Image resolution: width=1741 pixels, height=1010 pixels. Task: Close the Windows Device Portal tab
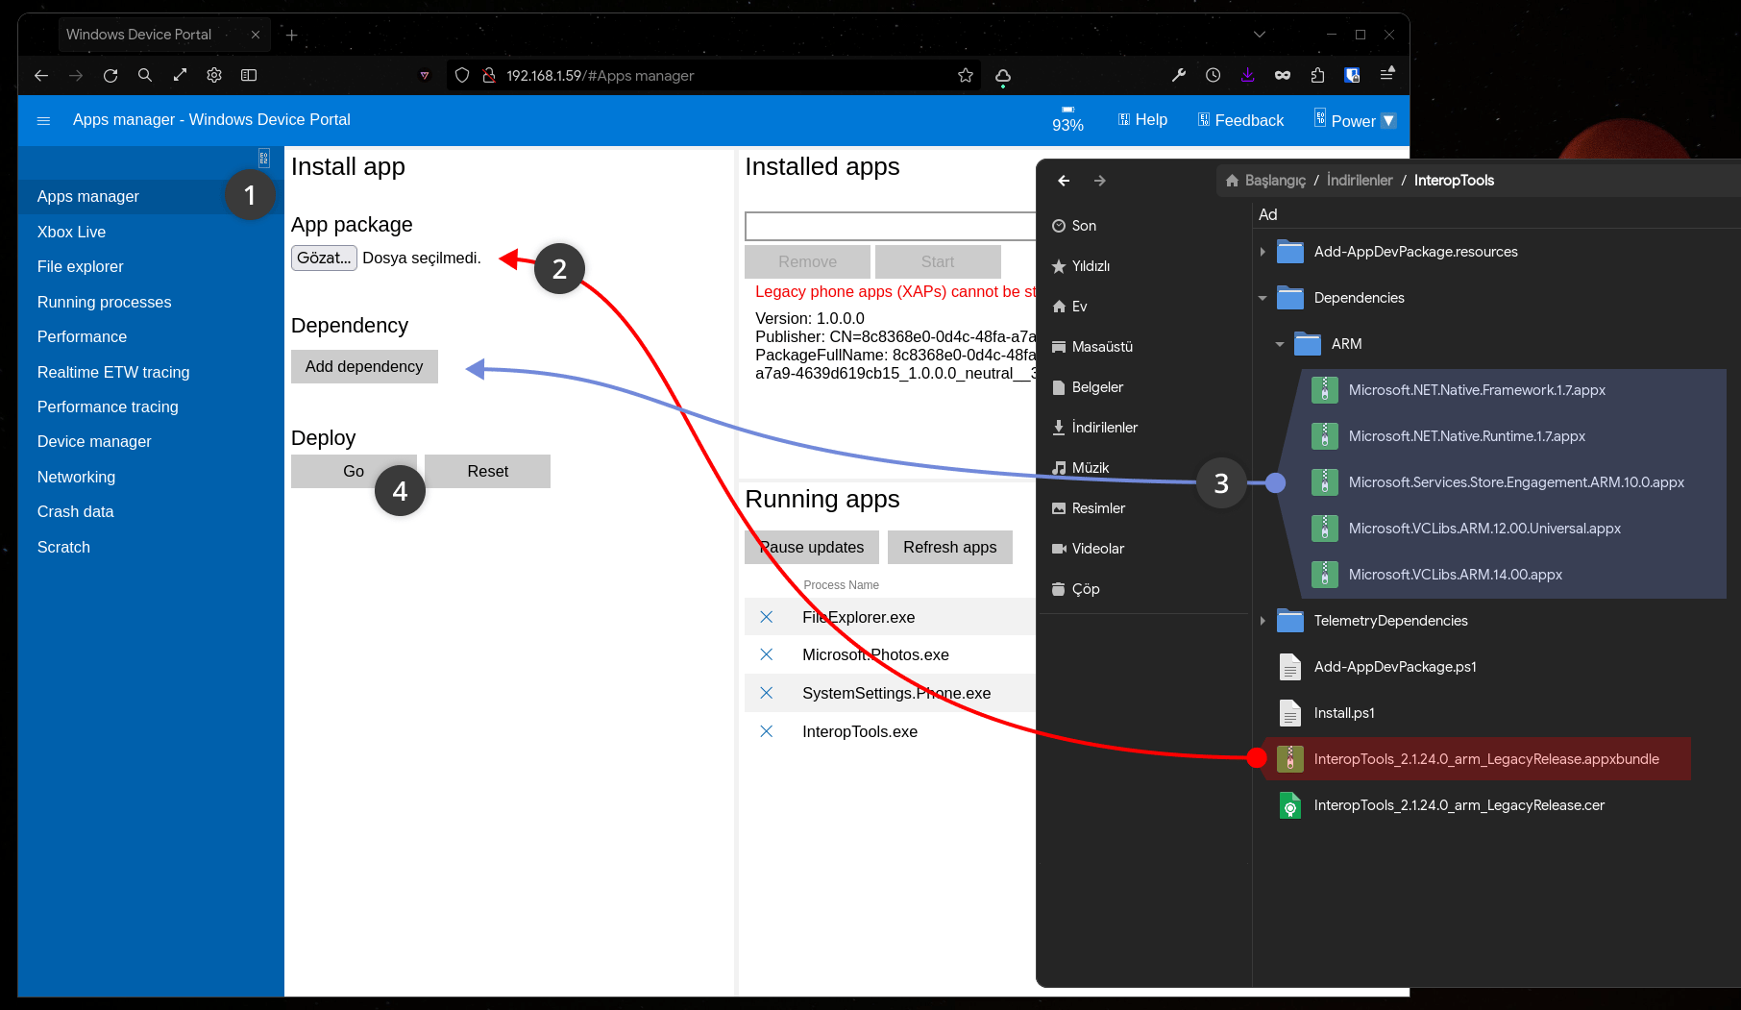click(x=256, y=35)
